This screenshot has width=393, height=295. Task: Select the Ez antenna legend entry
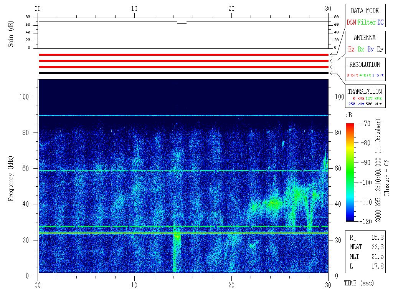pyautogui.click(x=351, y=50)
